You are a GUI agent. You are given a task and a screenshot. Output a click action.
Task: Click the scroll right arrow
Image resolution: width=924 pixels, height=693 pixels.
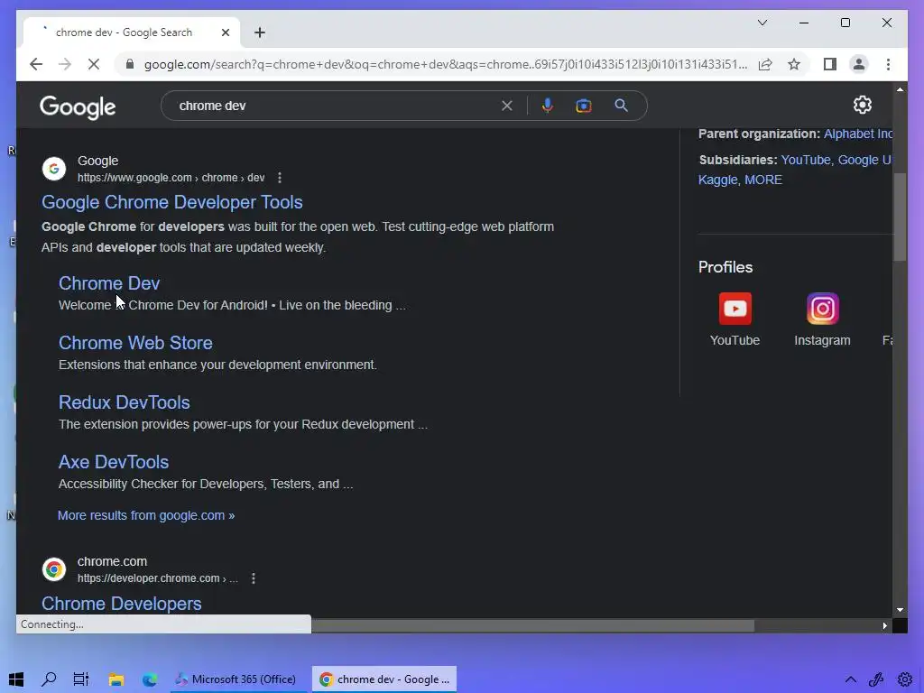pos(884,626)
